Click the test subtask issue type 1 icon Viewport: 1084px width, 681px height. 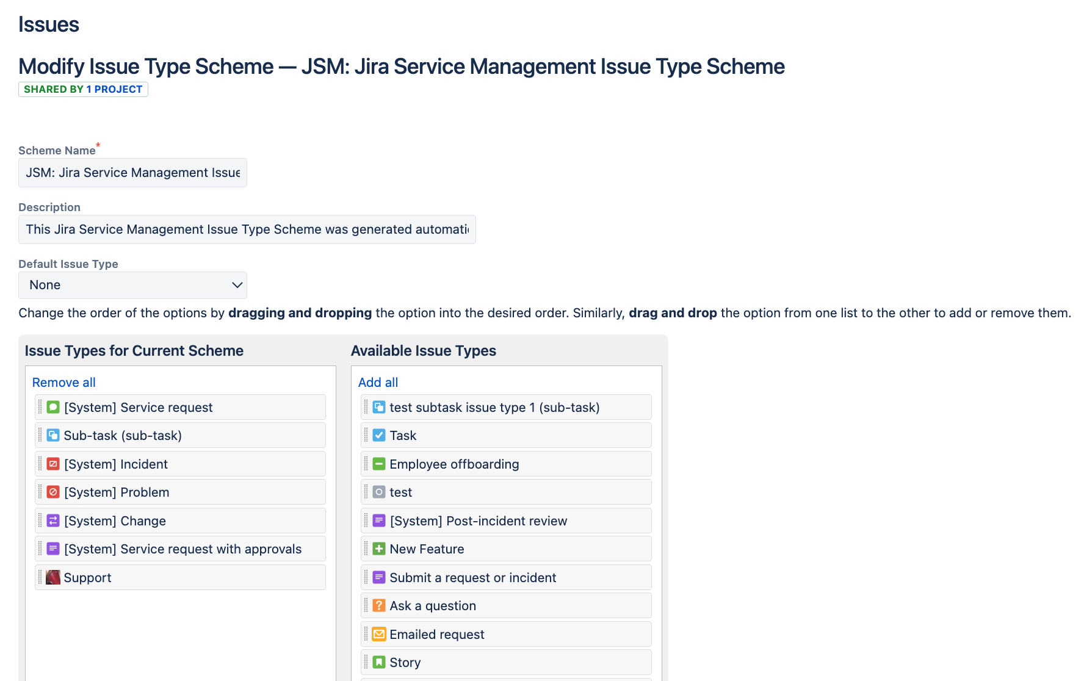(x=379, y=407)
